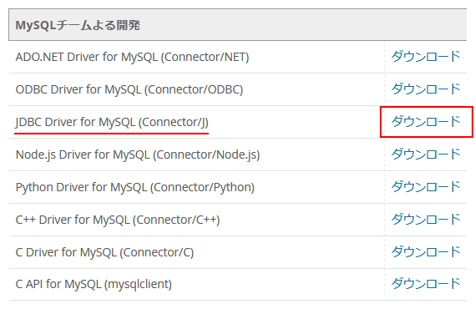The height and width of the screenshot is (309, 475).
Task: Download the JDBC Driver Connector/J
Action: coord(426,122)
